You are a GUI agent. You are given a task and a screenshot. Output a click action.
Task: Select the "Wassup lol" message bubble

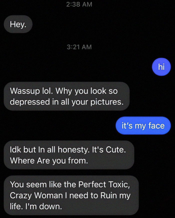(67, 96)
